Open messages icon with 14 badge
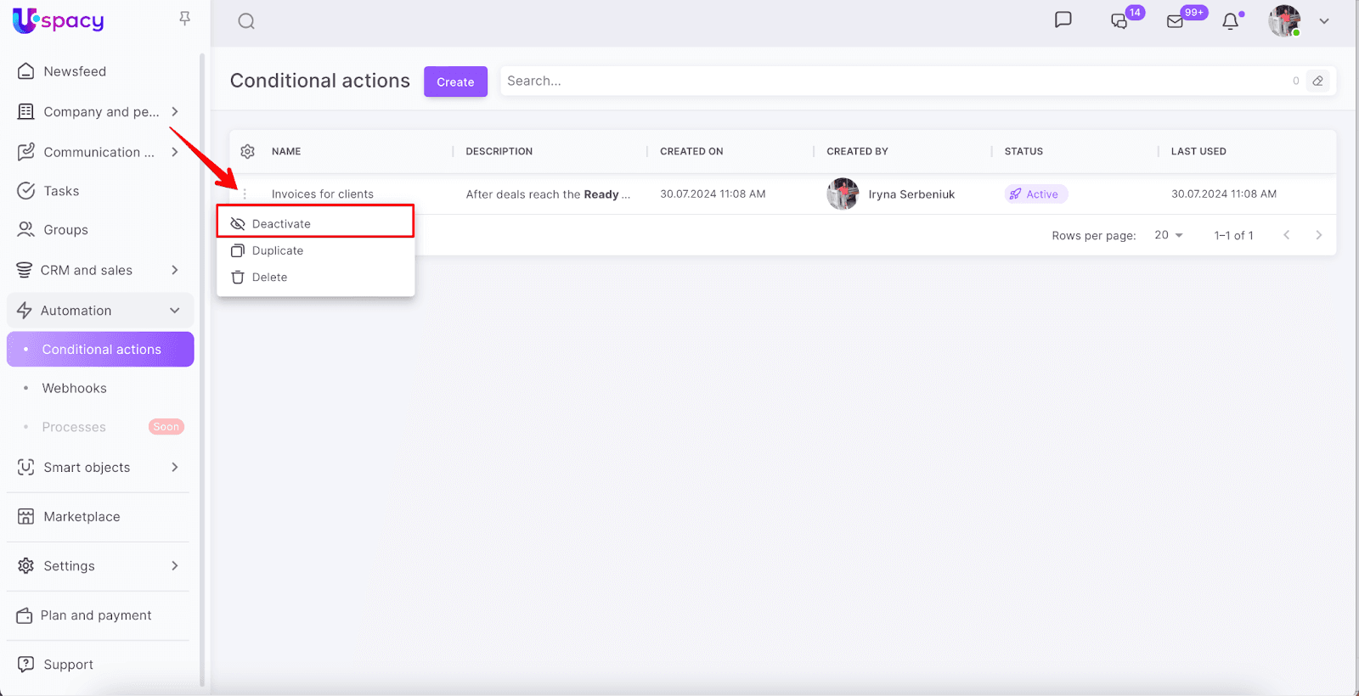 point(1119,21)
